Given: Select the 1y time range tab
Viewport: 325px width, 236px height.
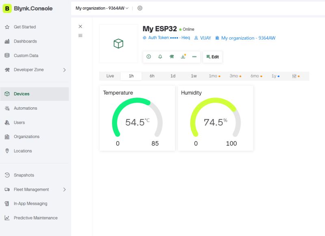Looking at the screenshot, I should (x=275, y=76).
